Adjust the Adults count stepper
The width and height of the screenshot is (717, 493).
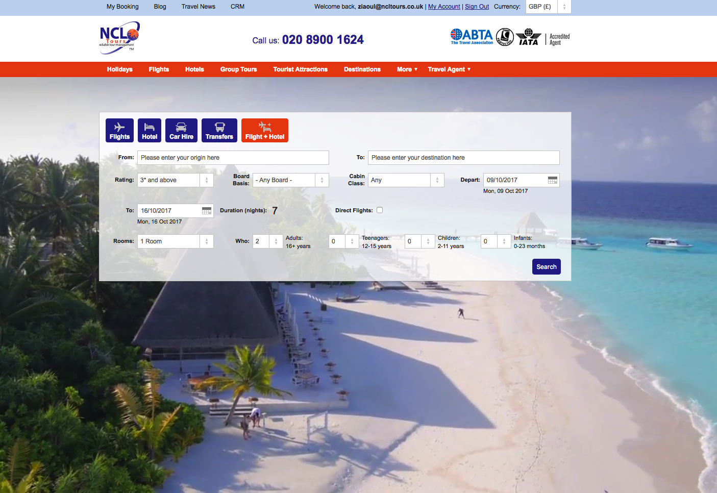(276, 241)
